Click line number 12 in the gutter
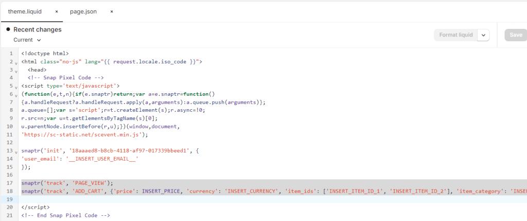Screen dimensions: 527x221 [x=10, y=143]
